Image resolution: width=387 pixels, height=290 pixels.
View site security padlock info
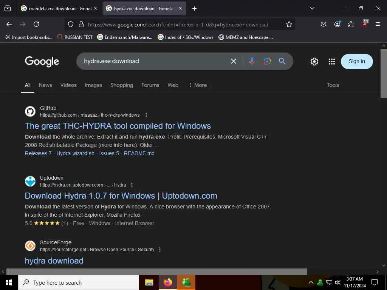coord(81,25)
